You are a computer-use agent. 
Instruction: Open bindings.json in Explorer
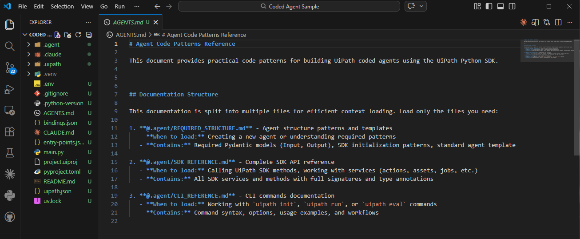60,123
